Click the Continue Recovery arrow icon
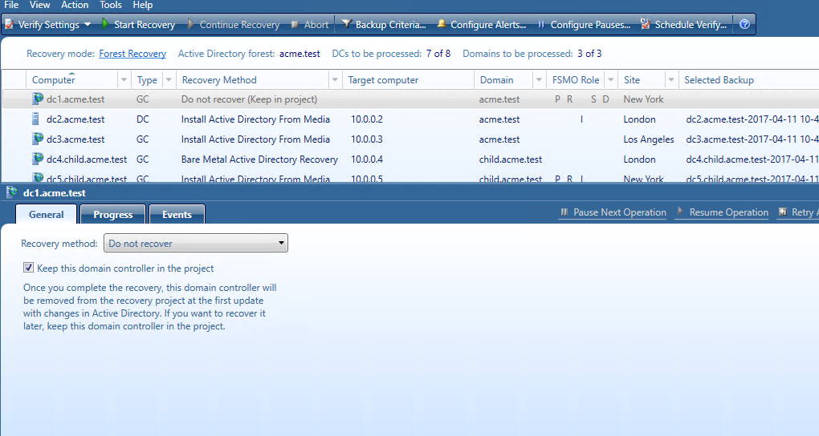The image size is (819, 436). tap(190, 24)
